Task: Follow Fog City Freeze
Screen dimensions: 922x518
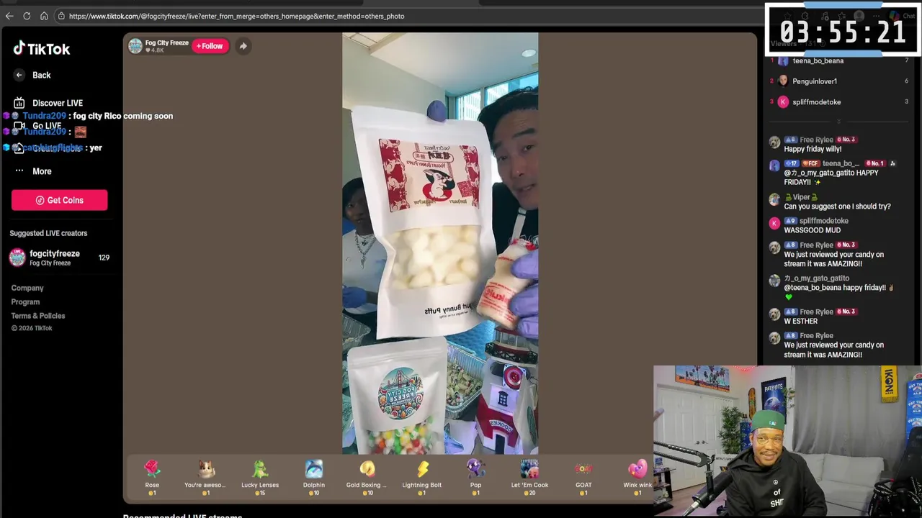Action: tap(210, 46)
